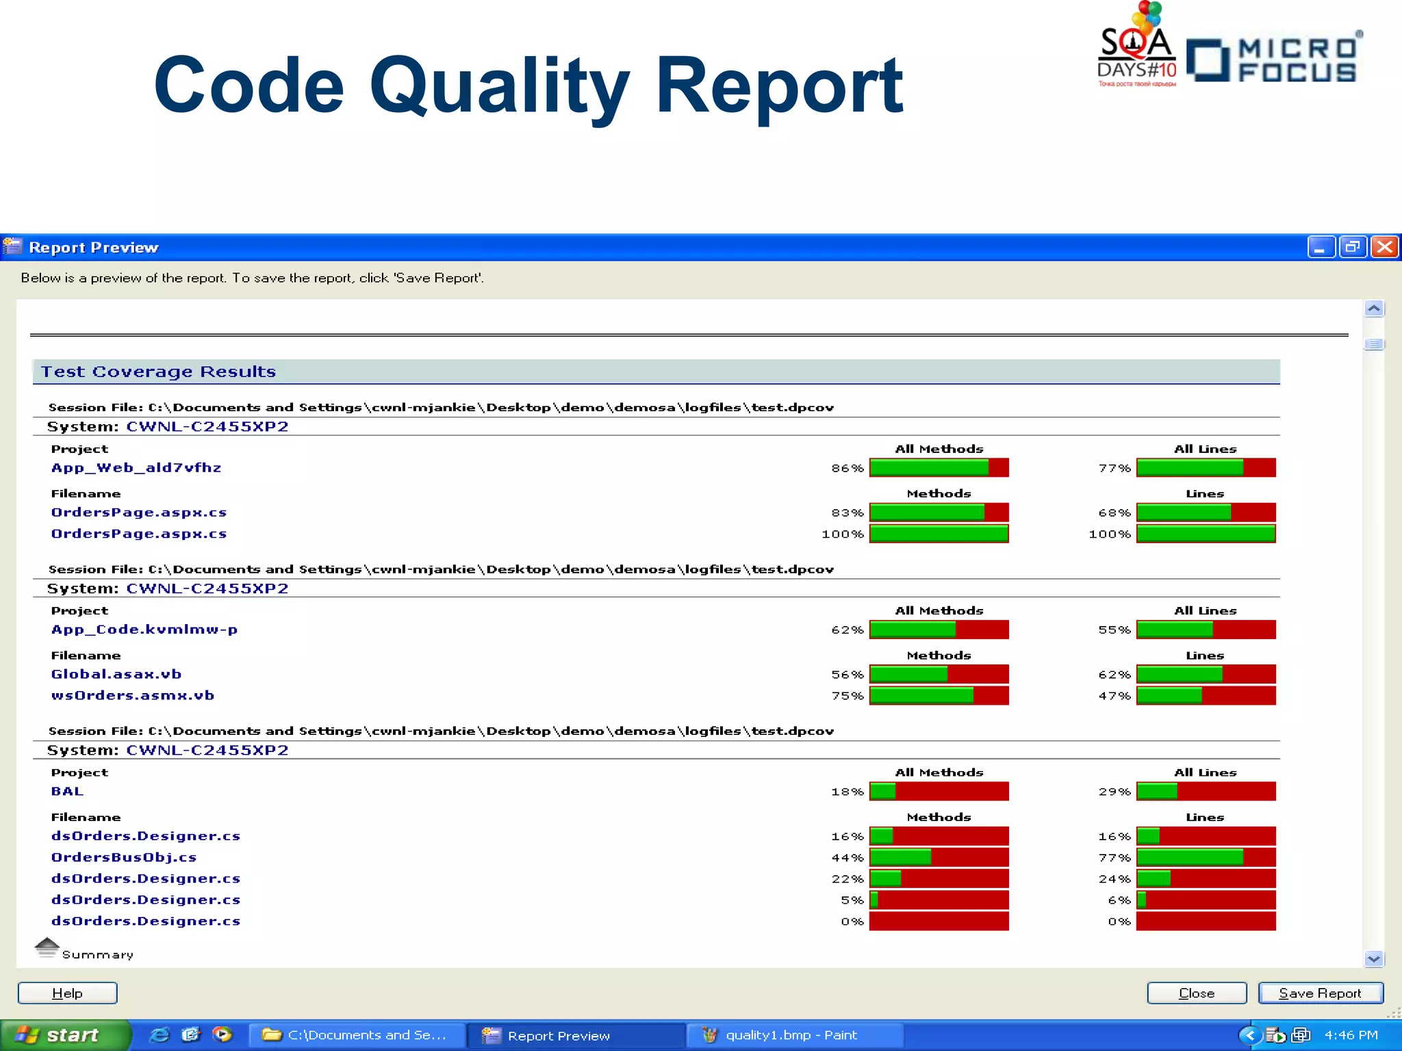Viewport: 1402px width, 1051px height.
Task: Open dsOrders.Designer.cs with 22% methods
Action: coord(146,879)
